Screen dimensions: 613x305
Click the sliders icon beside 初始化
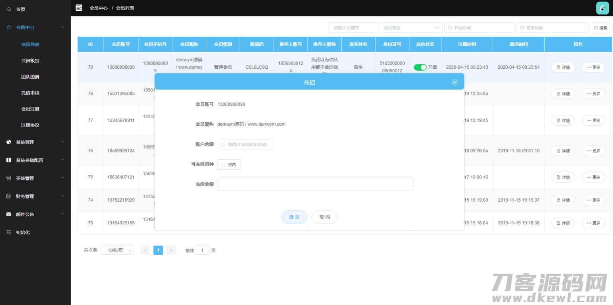(x=8, y=232)
